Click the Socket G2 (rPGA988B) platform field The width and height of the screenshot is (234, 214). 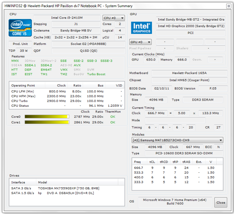point(88,44)
